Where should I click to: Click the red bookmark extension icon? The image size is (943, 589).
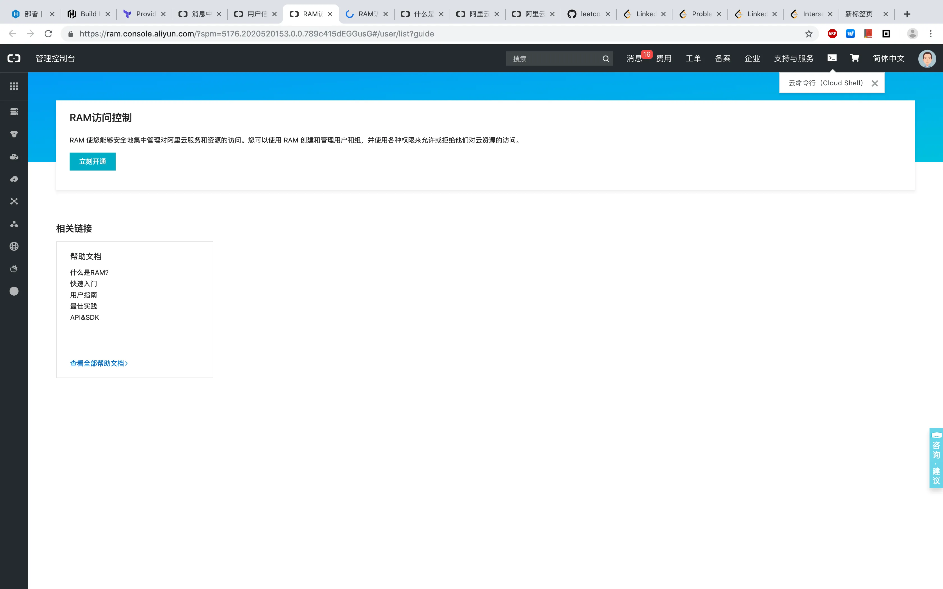(868, 34)
